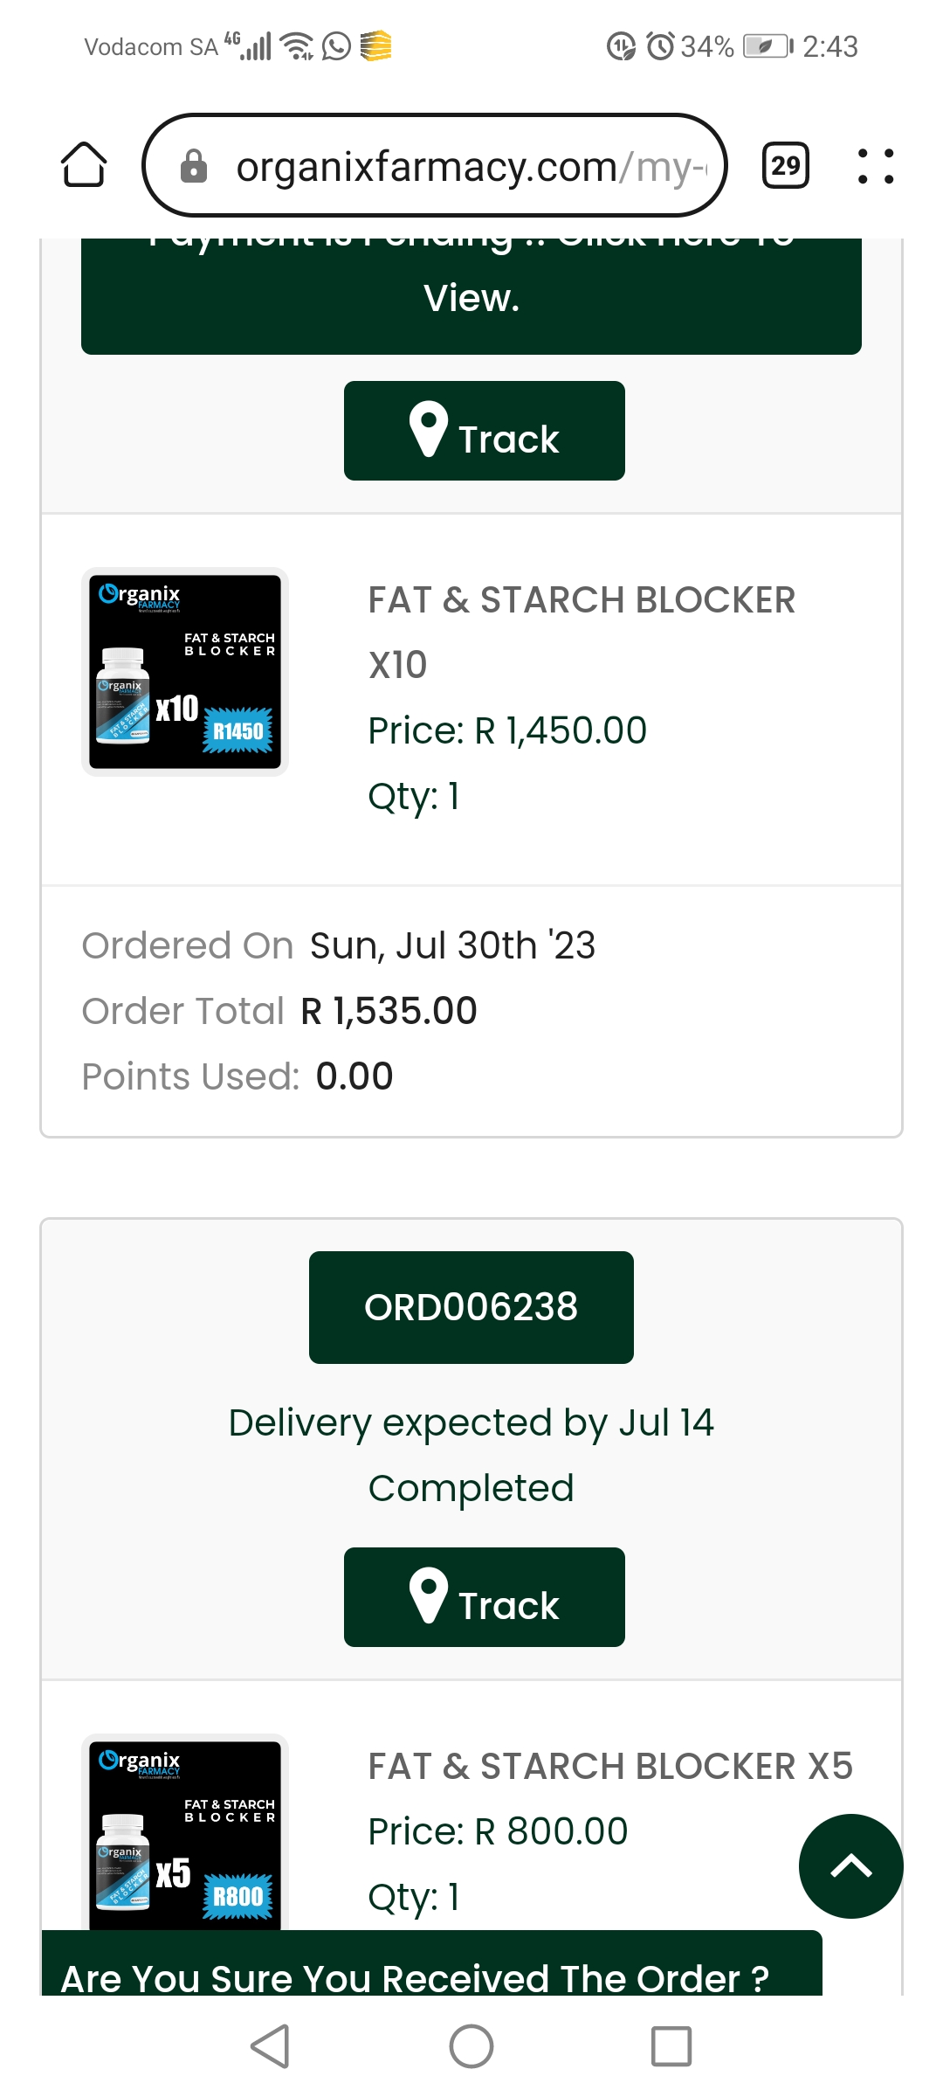Image resolution: width=943 pixels, height=2097 pixels.
Task: Track the pending X10 order
Action: pos(485,431)
